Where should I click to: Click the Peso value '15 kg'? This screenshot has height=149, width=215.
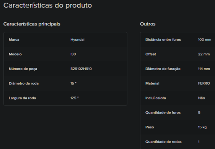(x=202, y=127)
